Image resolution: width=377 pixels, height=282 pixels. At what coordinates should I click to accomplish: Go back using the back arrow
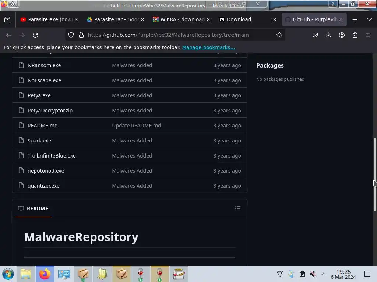pos(9,35)
